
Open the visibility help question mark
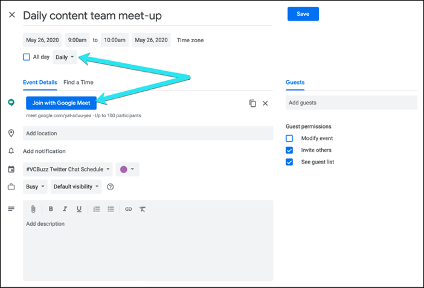coord(111,187)
